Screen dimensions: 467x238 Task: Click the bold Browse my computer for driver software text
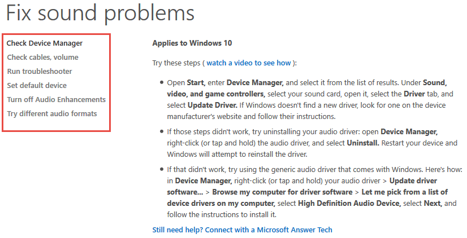pyautogui.click(x=282, y=192)
